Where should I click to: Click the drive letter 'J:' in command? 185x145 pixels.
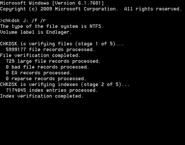tap(26, 21)
